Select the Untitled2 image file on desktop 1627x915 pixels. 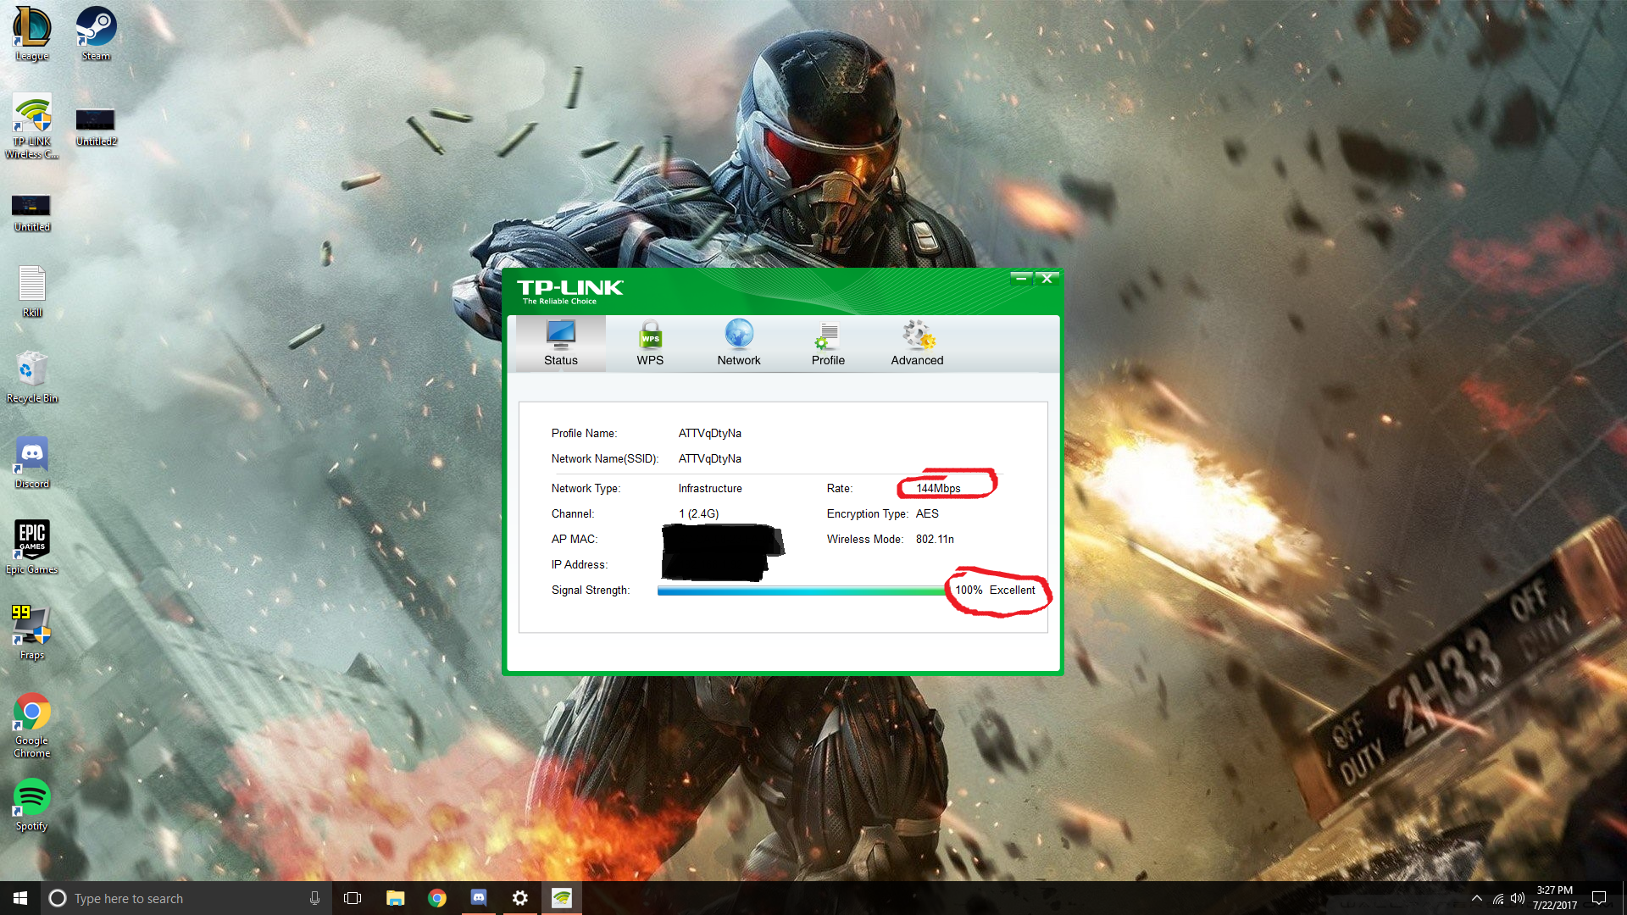tap(96, 126)
